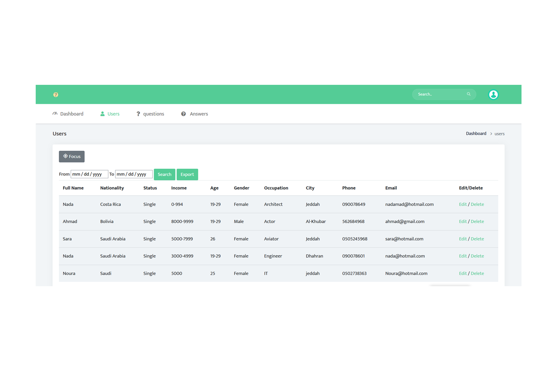
Task: Click the Users person icon
Action: (102, 114)
